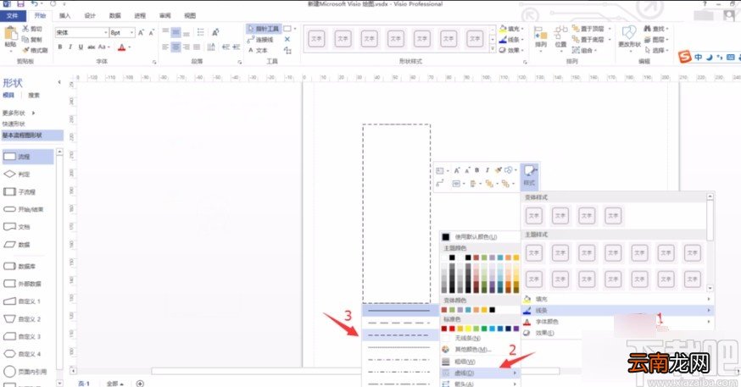Open the font name combo box 宋体
The image size is (741, 387).
(81, 32)
